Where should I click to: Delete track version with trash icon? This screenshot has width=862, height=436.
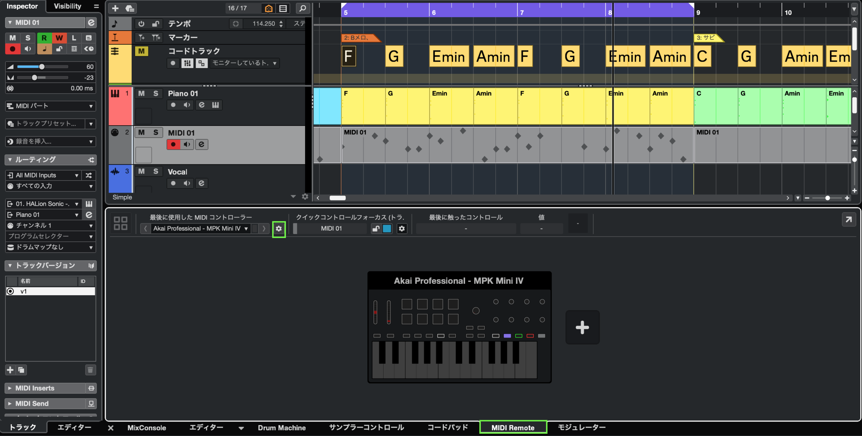pyautogui.click(x=90, y=370)
